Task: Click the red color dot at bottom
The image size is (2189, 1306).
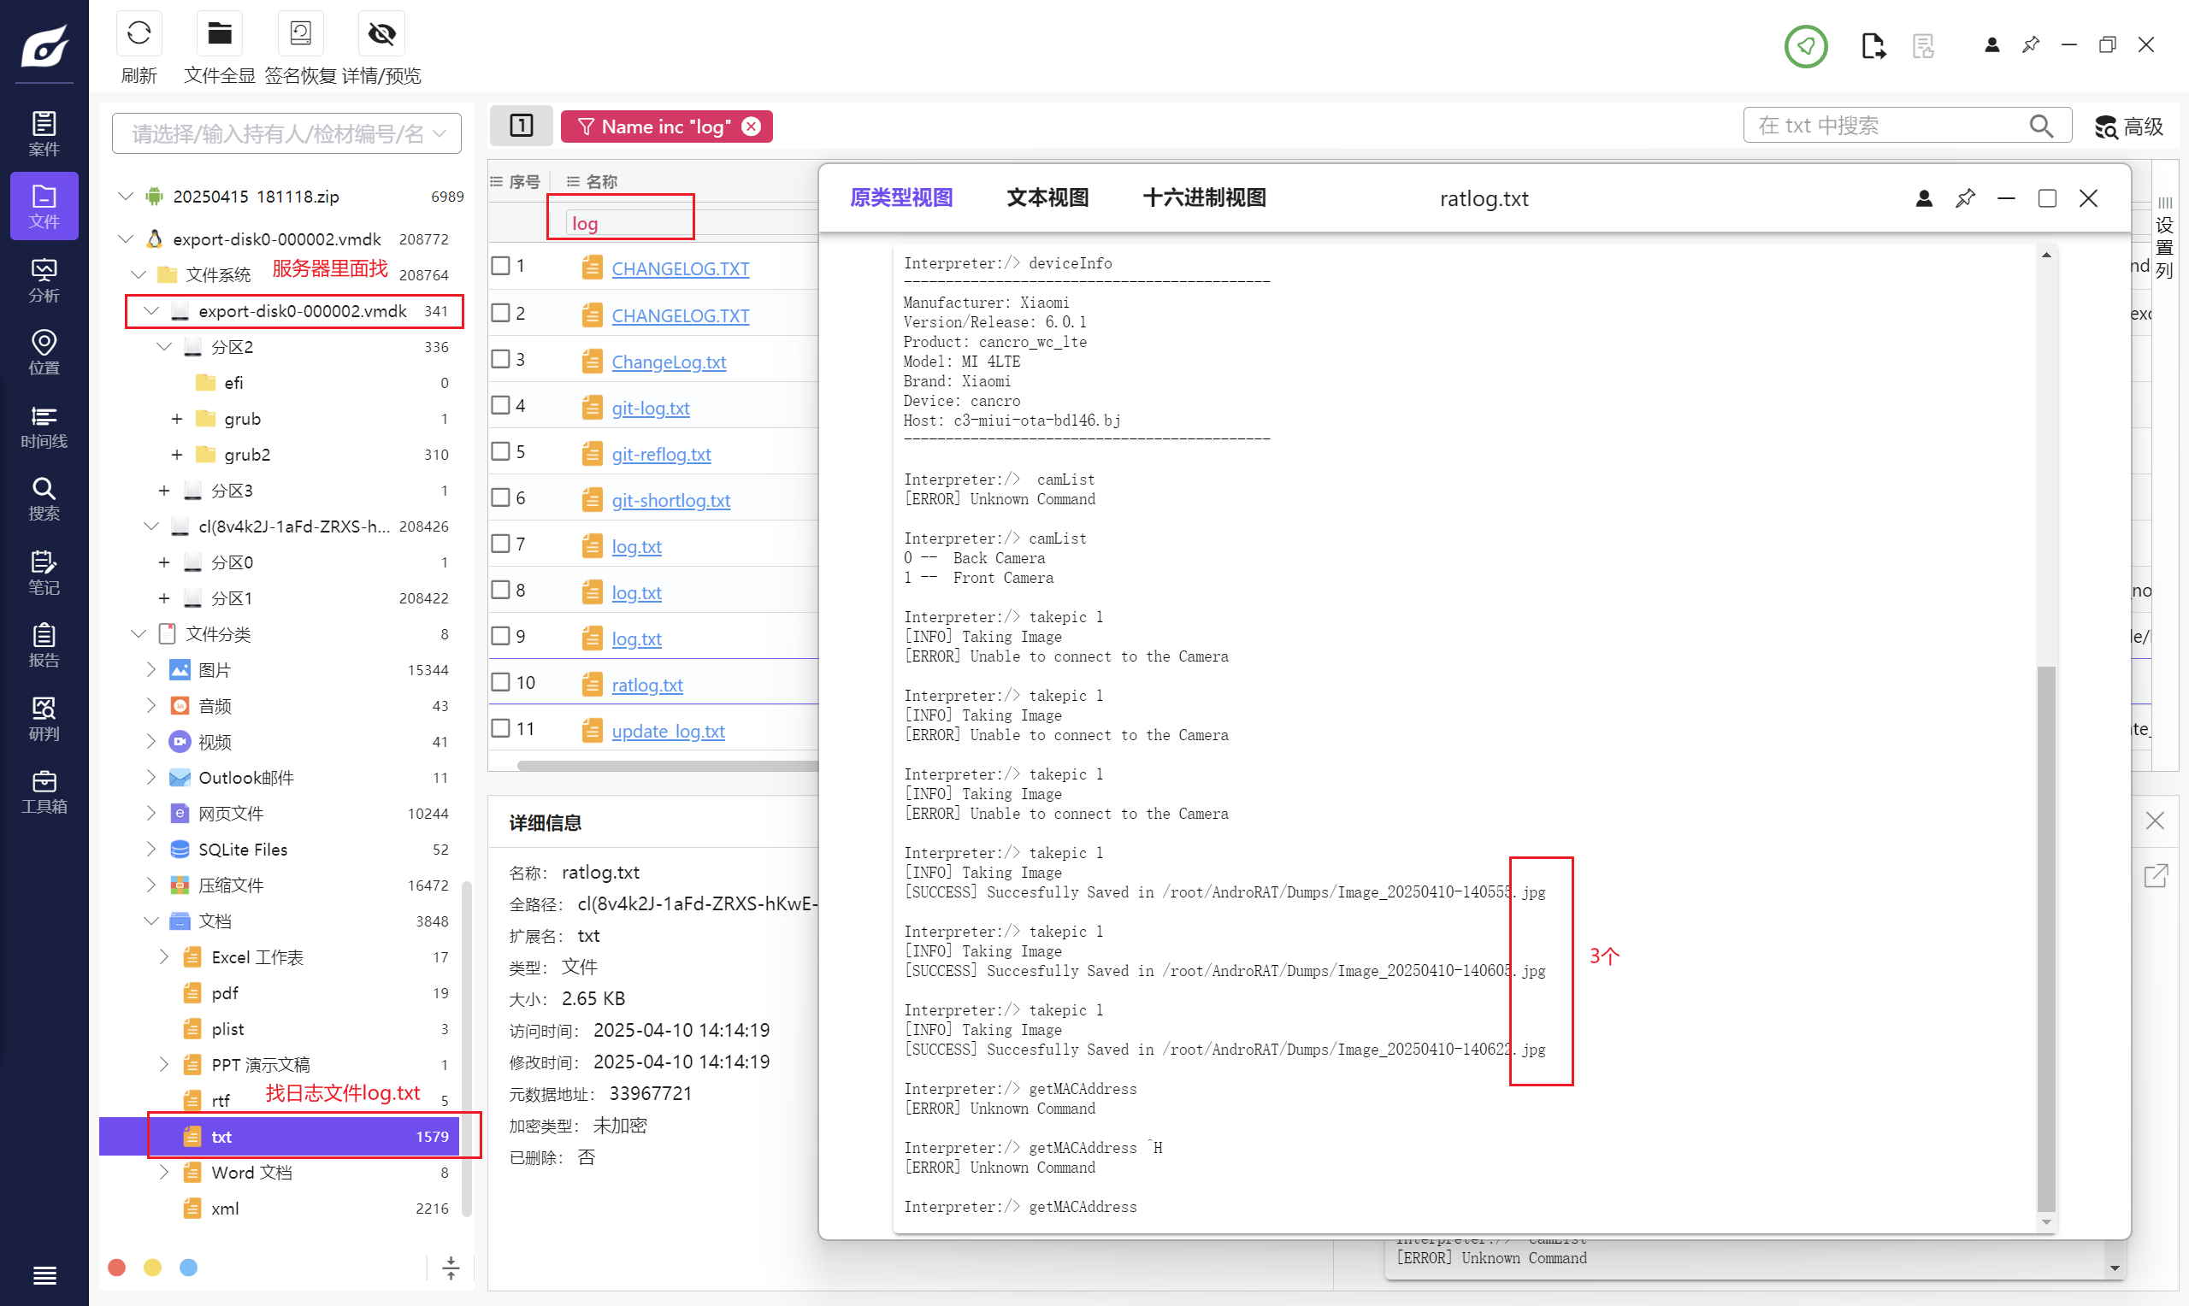Action: [x=116, y=1267]
